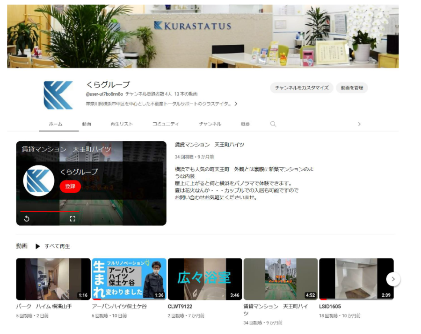Viewport: 421px width, 334px height.
Task: Open the LSID1605 video thumbnail
Action: point(356,279)
